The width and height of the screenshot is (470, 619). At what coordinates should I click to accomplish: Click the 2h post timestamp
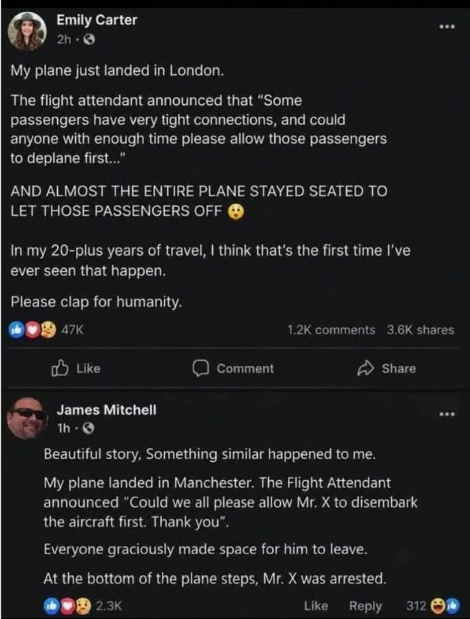(x=63, y=39)
